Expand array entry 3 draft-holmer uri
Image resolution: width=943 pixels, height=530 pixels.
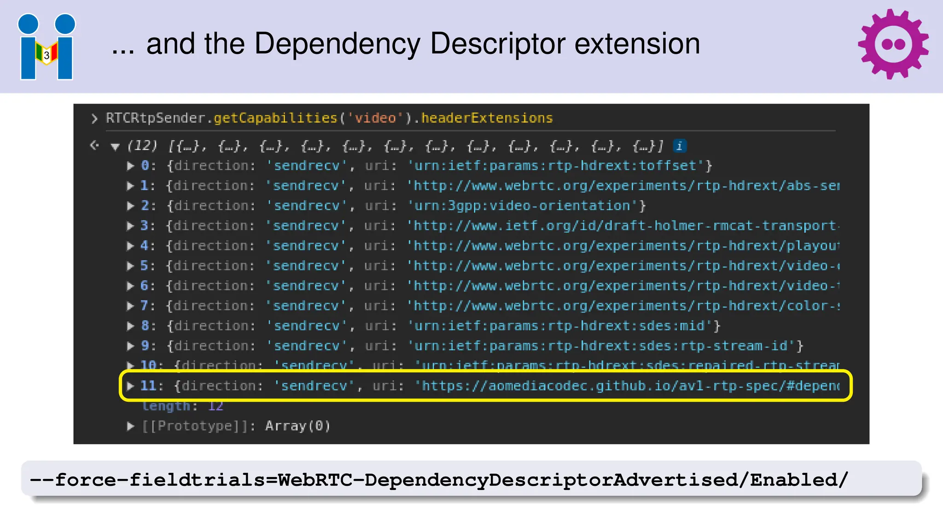click(131, 226)
